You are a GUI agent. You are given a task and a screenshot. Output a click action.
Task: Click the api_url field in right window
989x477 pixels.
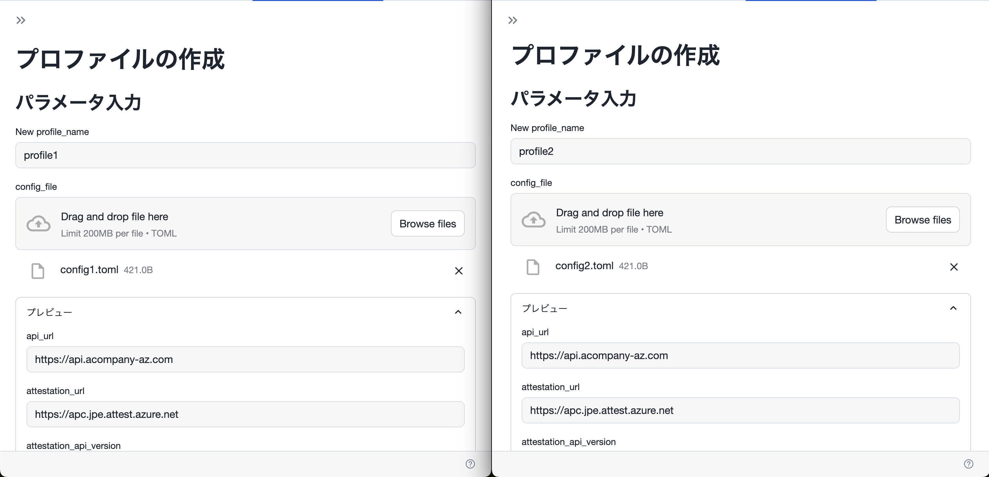pos(740,355)
